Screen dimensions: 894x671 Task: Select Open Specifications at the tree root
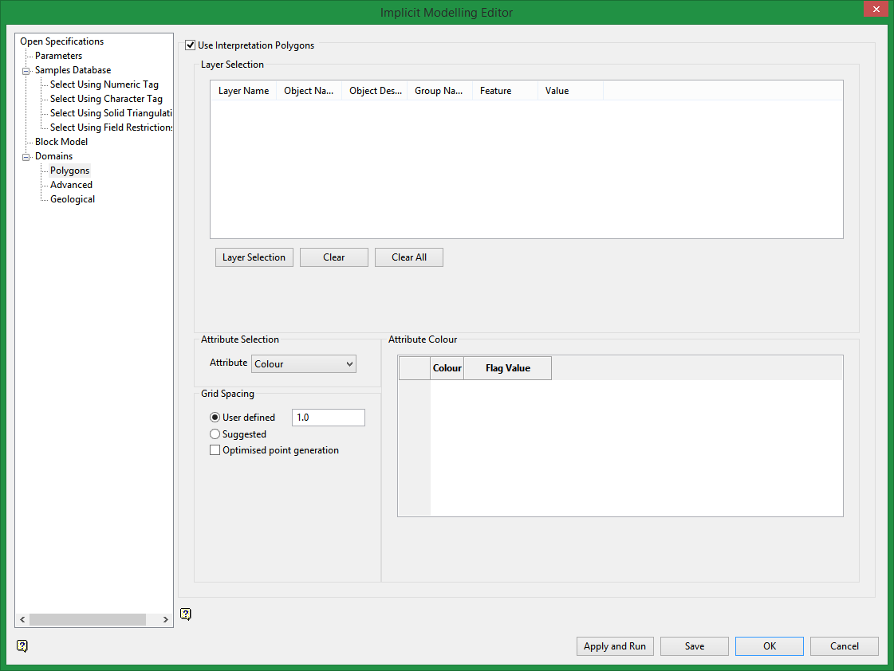coord(62,41)
